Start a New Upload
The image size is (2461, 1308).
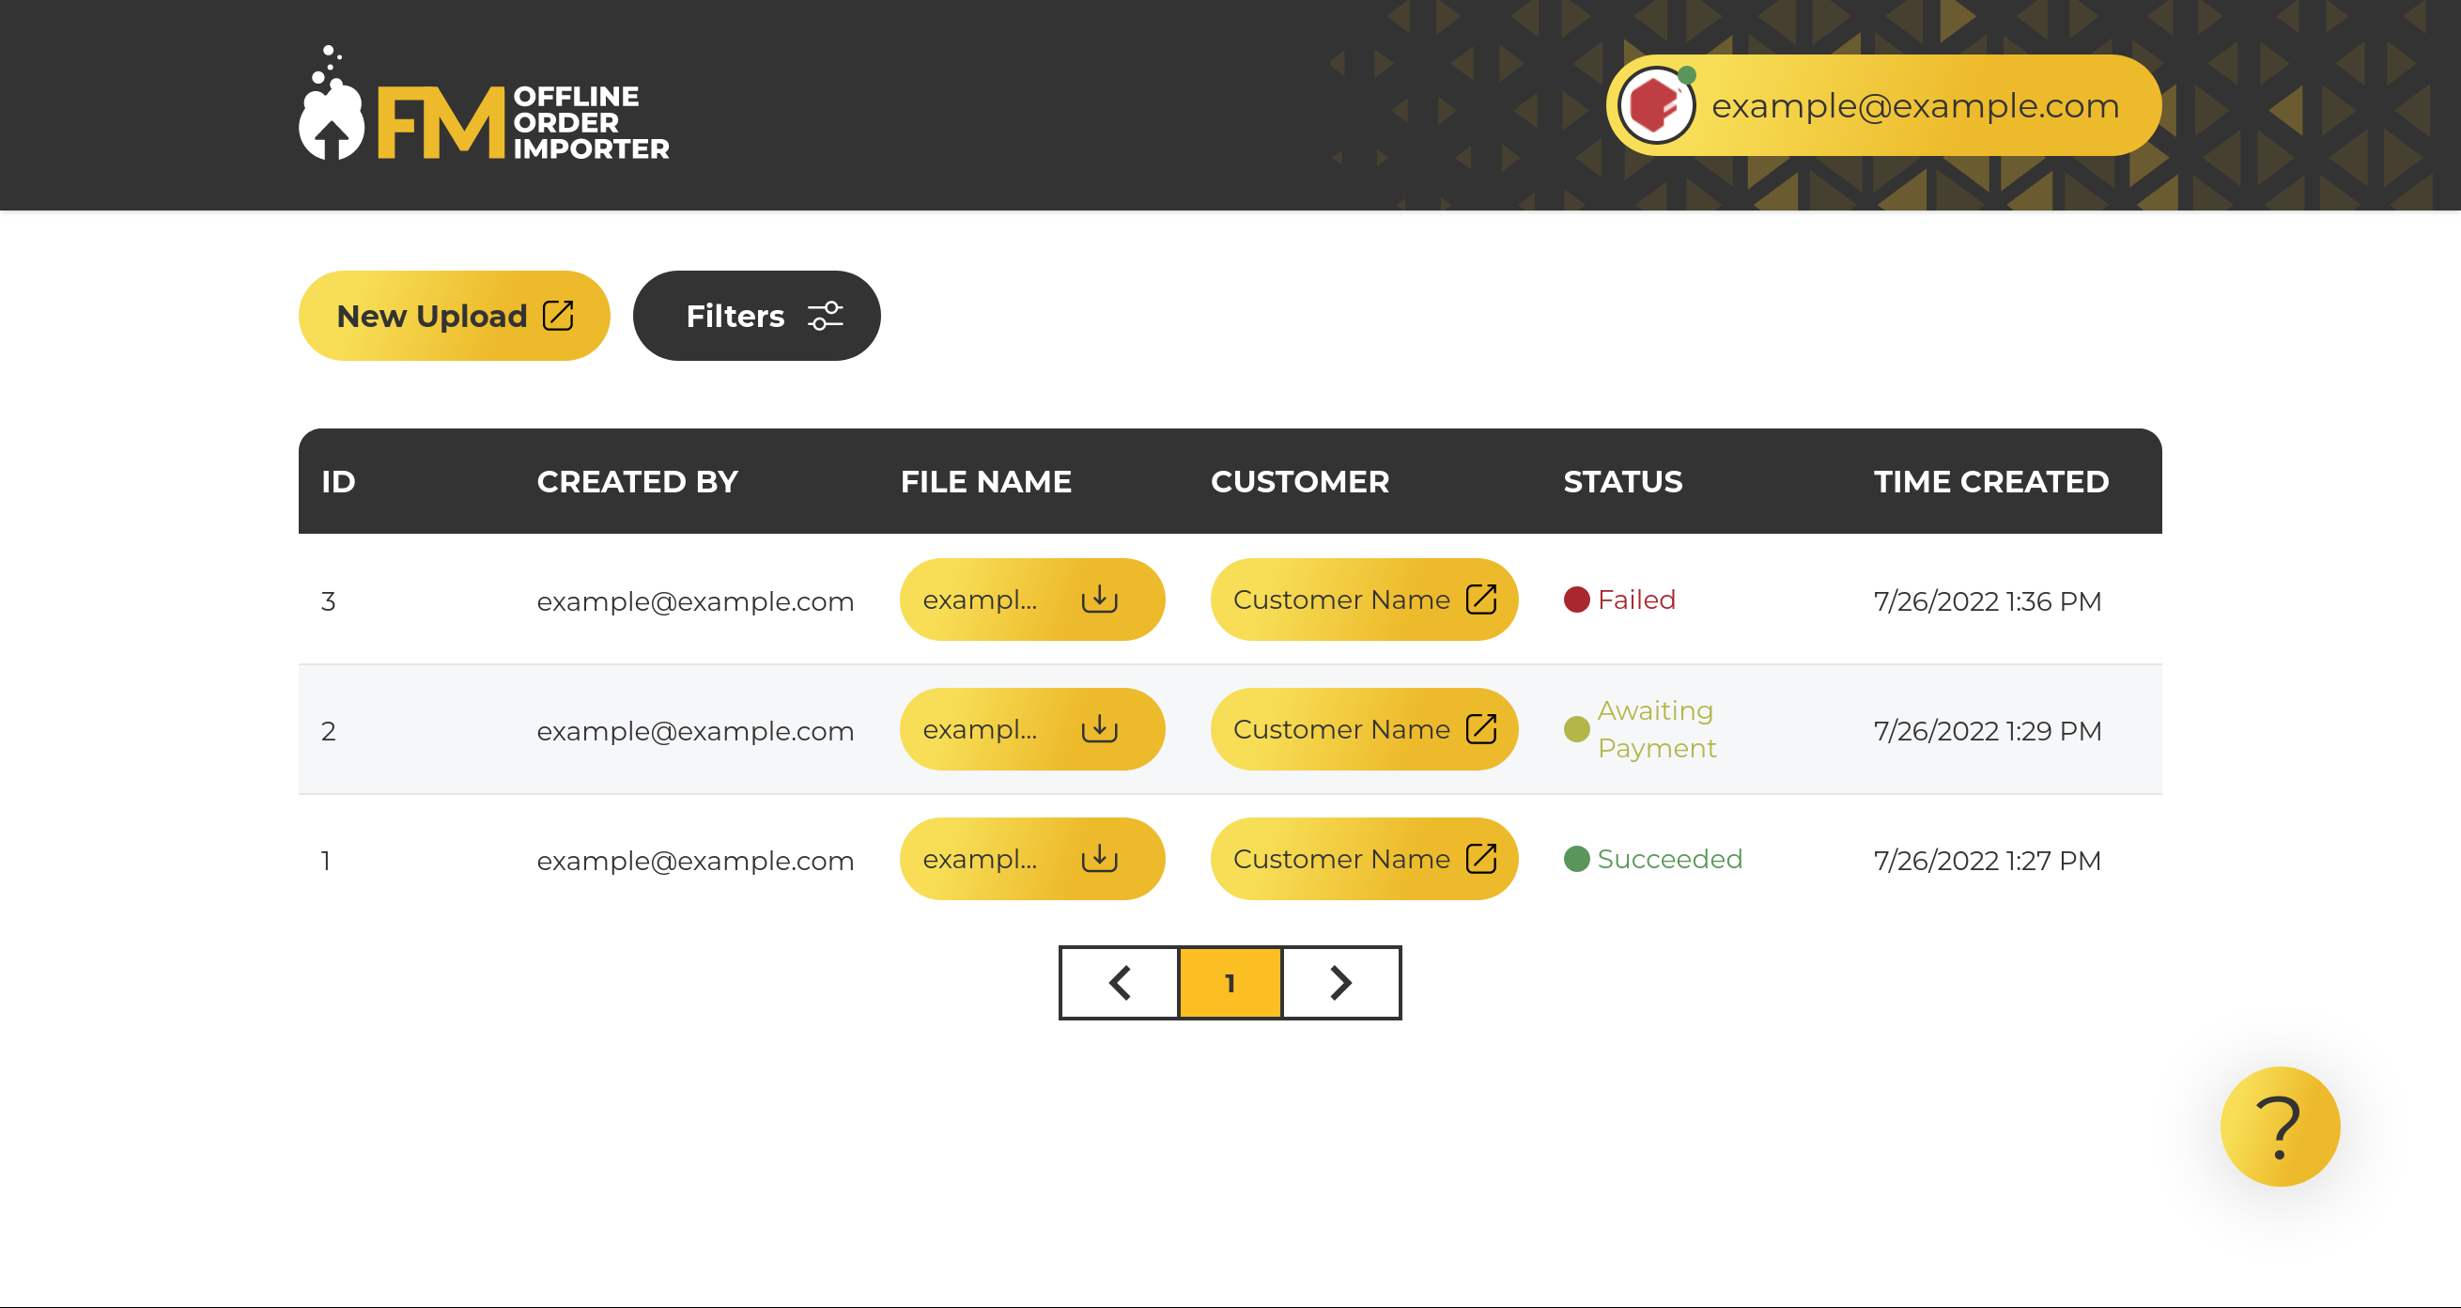[x=454, y=316]
